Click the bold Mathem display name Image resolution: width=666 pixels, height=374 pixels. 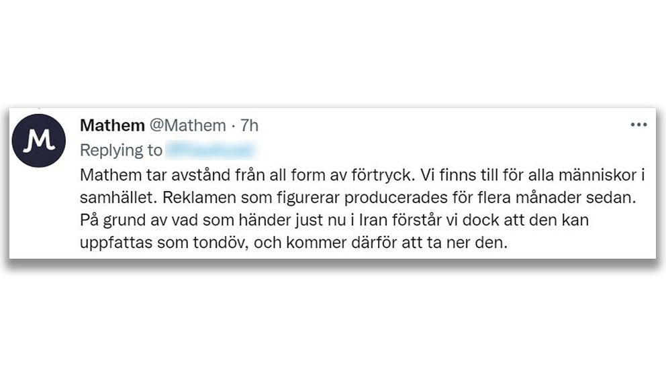112,125
